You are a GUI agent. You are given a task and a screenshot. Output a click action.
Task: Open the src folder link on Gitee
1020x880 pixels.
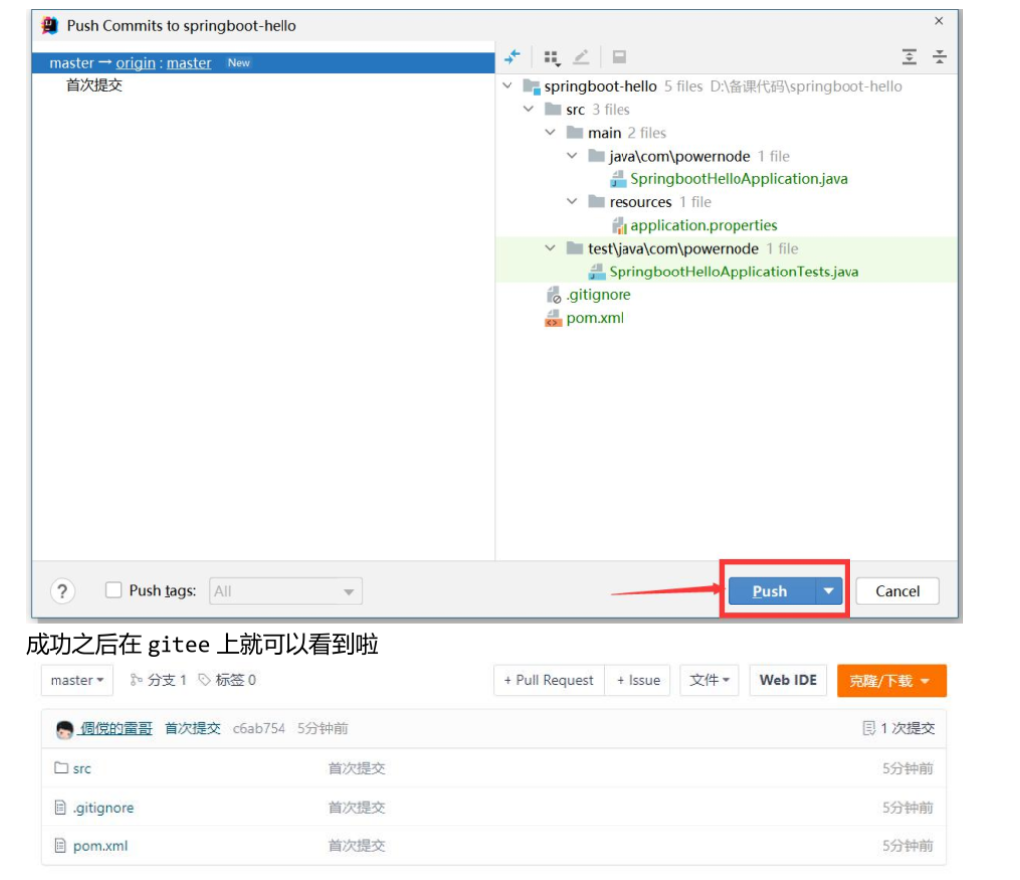pos(82,769)
